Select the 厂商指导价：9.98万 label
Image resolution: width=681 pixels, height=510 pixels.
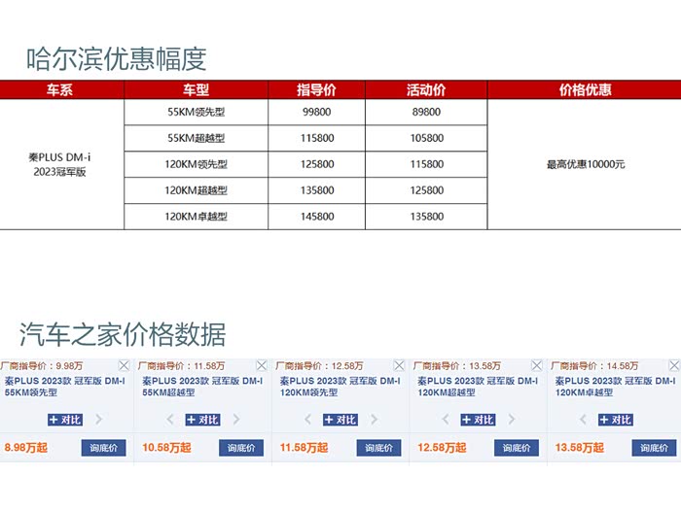point(42,366)
